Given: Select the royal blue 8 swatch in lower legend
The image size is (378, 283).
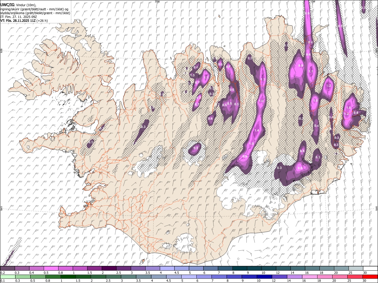Looking at the screenshot, I should tap(234, 277).
